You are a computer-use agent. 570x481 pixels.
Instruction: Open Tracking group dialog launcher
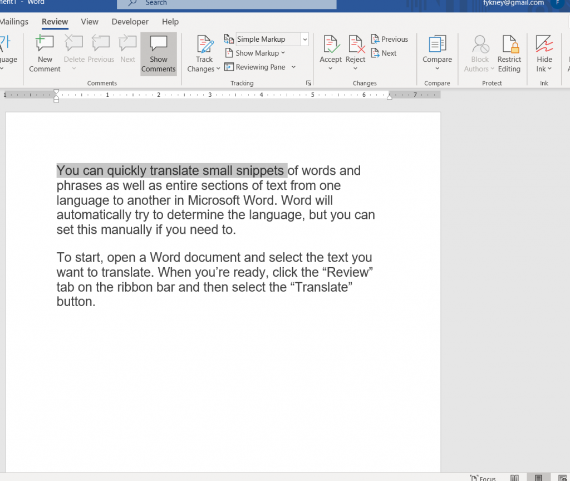pyautogui.click(x=308, y=83)
